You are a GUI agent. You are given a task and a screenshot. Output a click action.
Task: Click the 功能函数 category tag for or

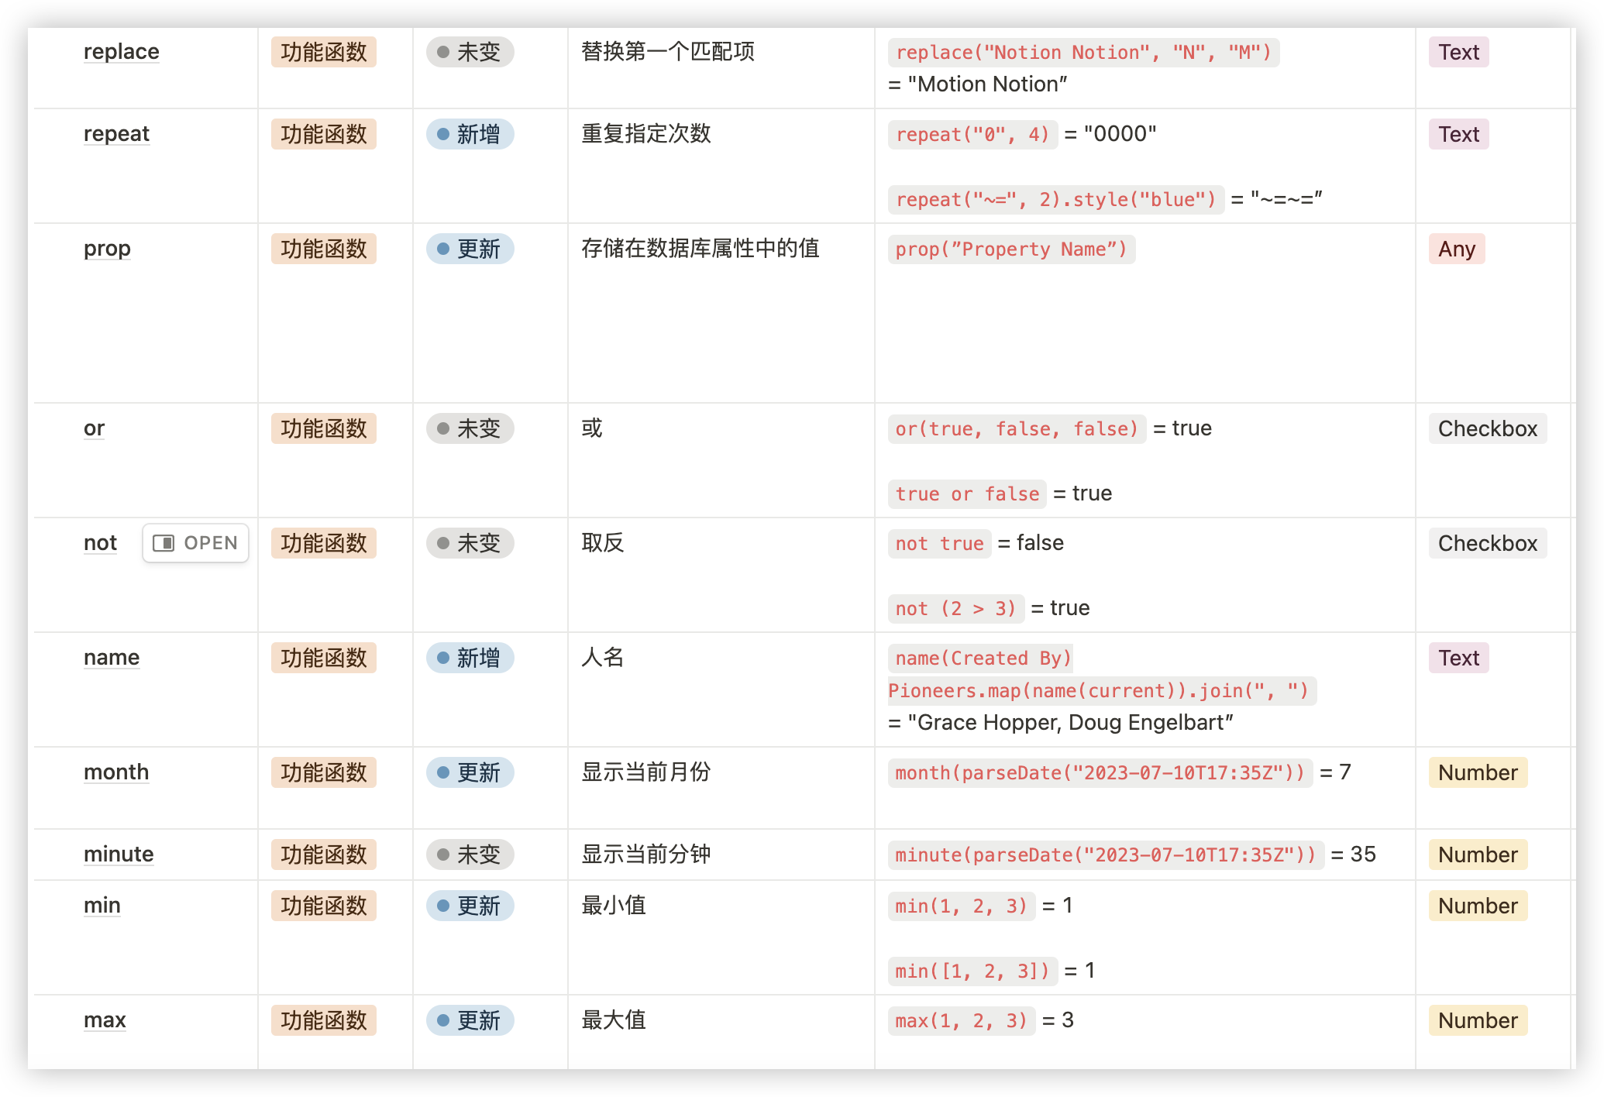(323, 428)
